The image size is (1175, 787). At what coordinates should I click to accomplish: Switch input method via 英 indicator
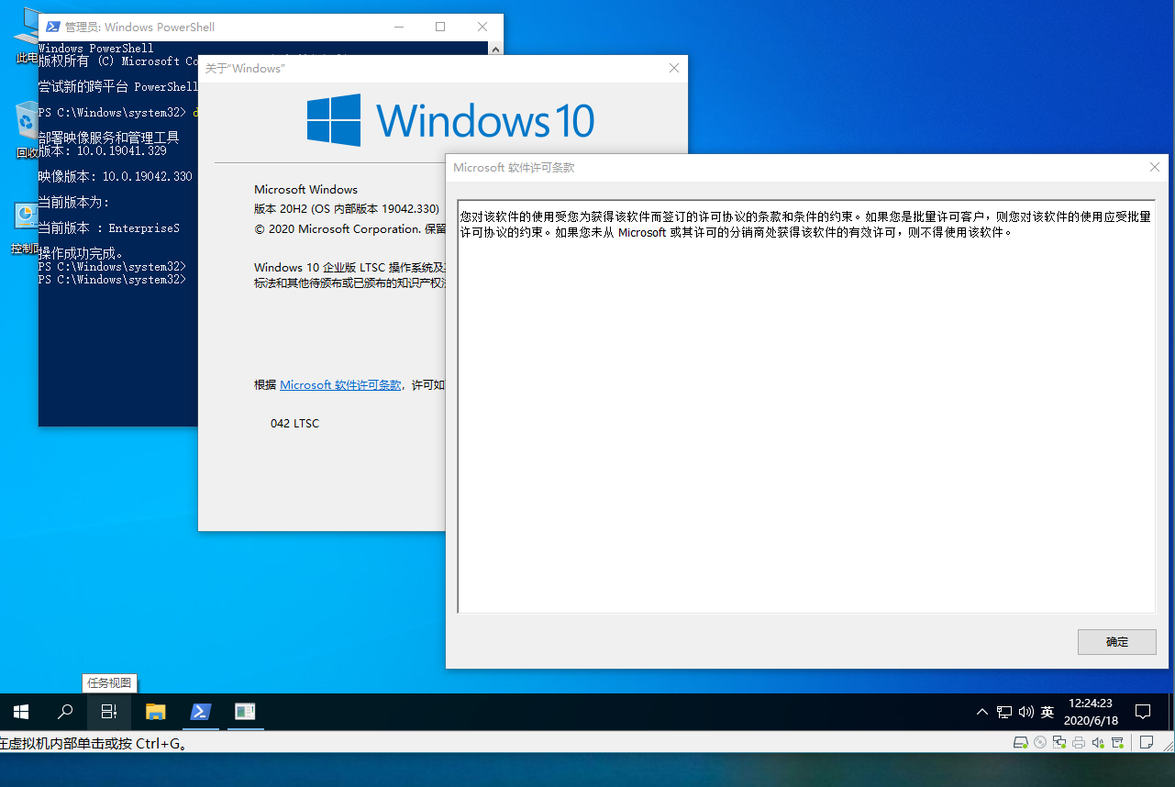[1048, 712]
